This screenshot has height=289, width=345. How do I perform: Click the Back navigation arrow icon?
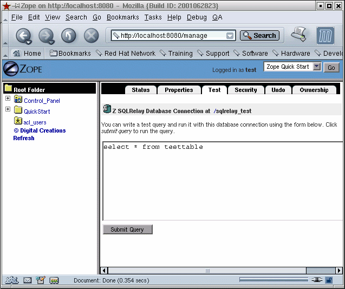23,36
